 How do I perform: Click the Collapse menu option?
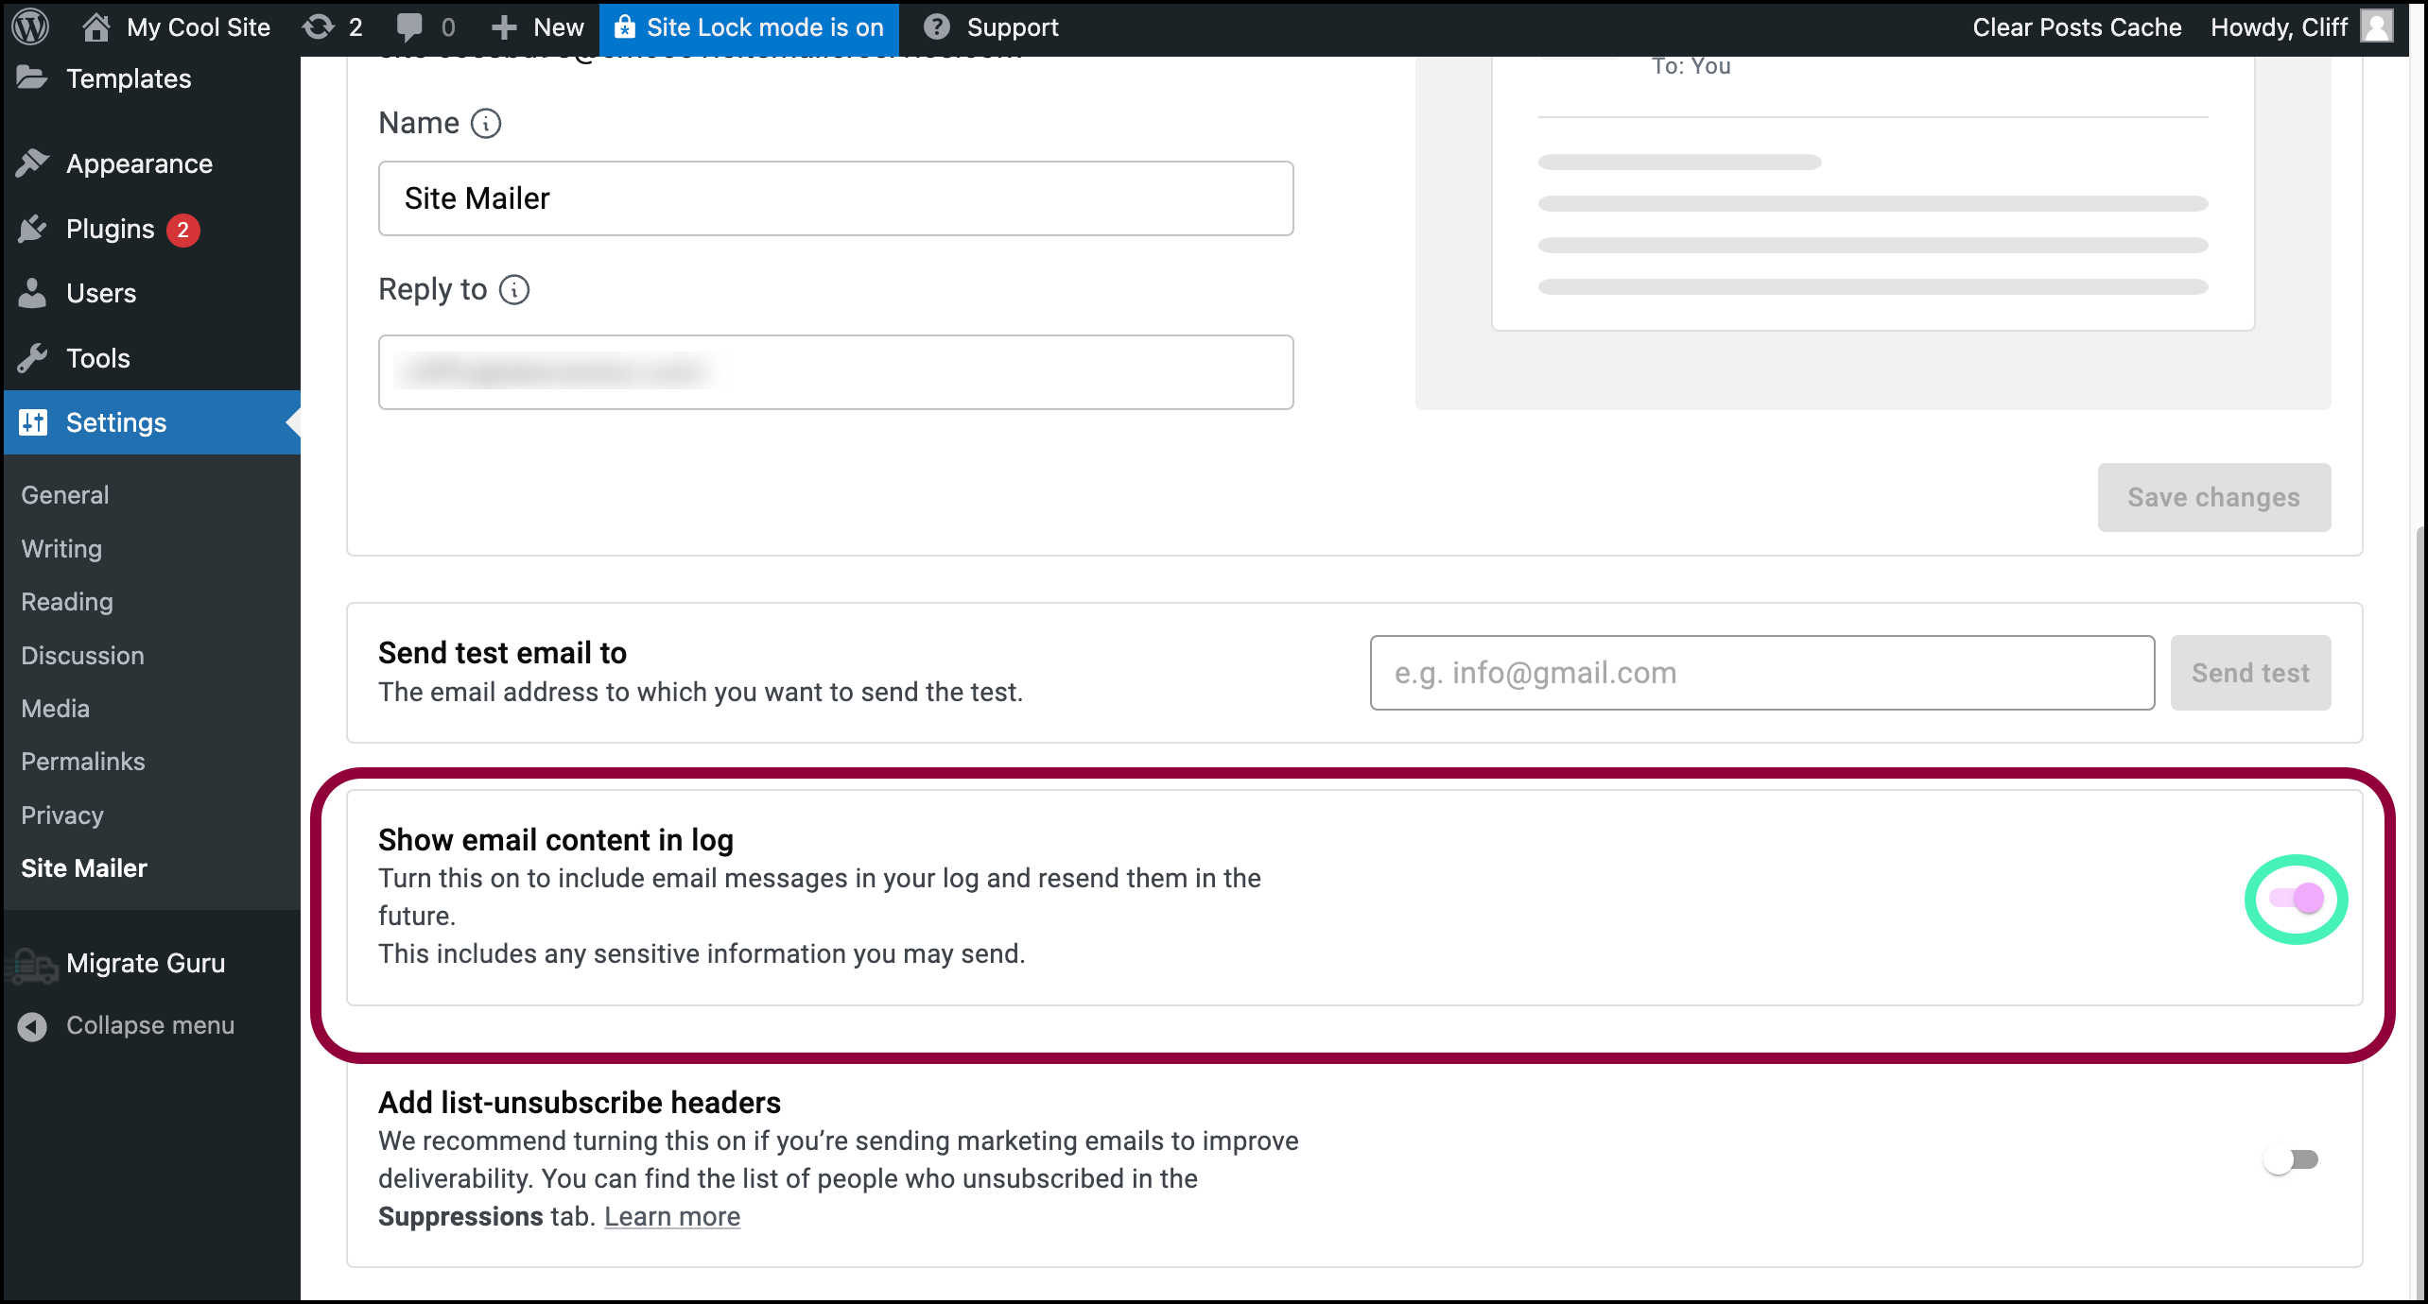point(151,1026)
